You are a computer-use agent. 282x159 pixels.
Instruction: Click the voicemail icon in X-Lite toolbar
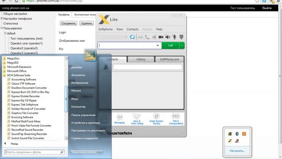tap(140, 37)
